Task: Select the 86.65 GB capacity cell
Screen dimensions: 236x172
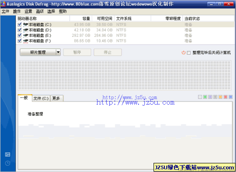Action: click(x=82, y=41)
